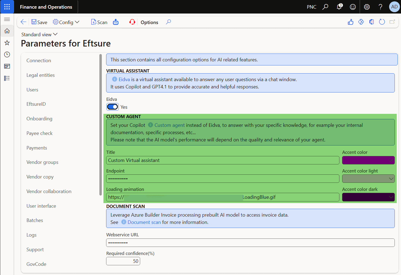Screen dimensions: 401x275
Task: Open Recent clock icon in sidebar
Action: click(7, 54)
